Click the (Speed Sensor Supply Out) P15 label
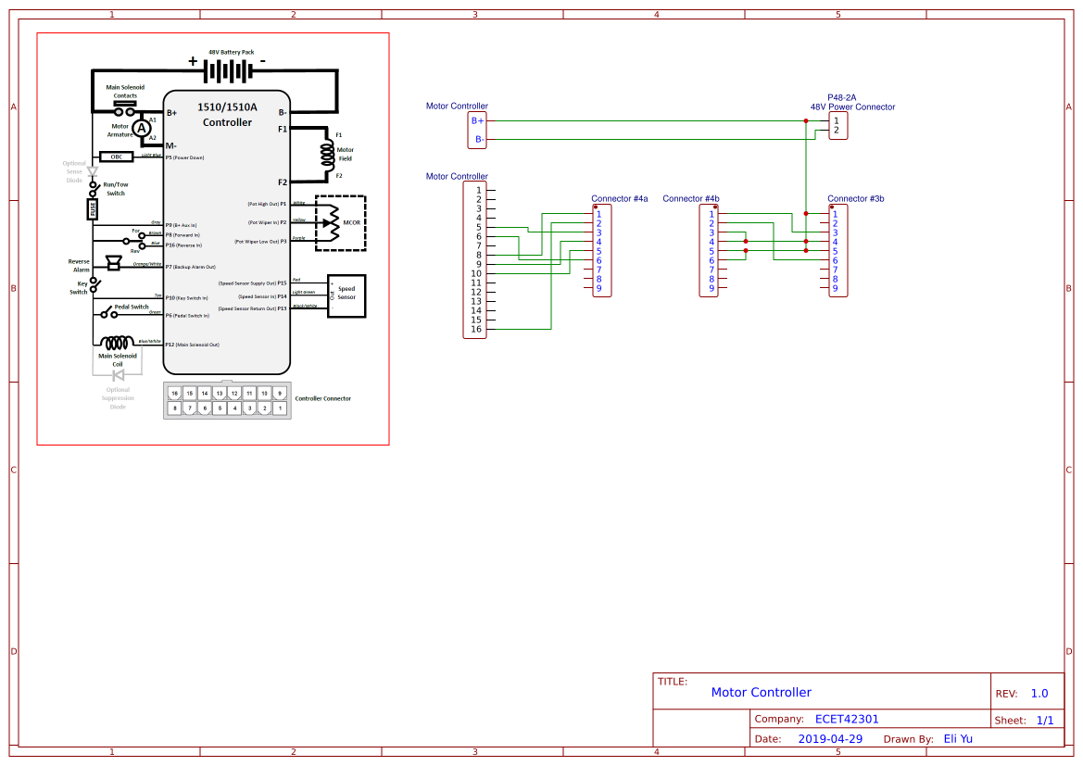This screenshot has width=1083, height=766. (x=252, y=283)
